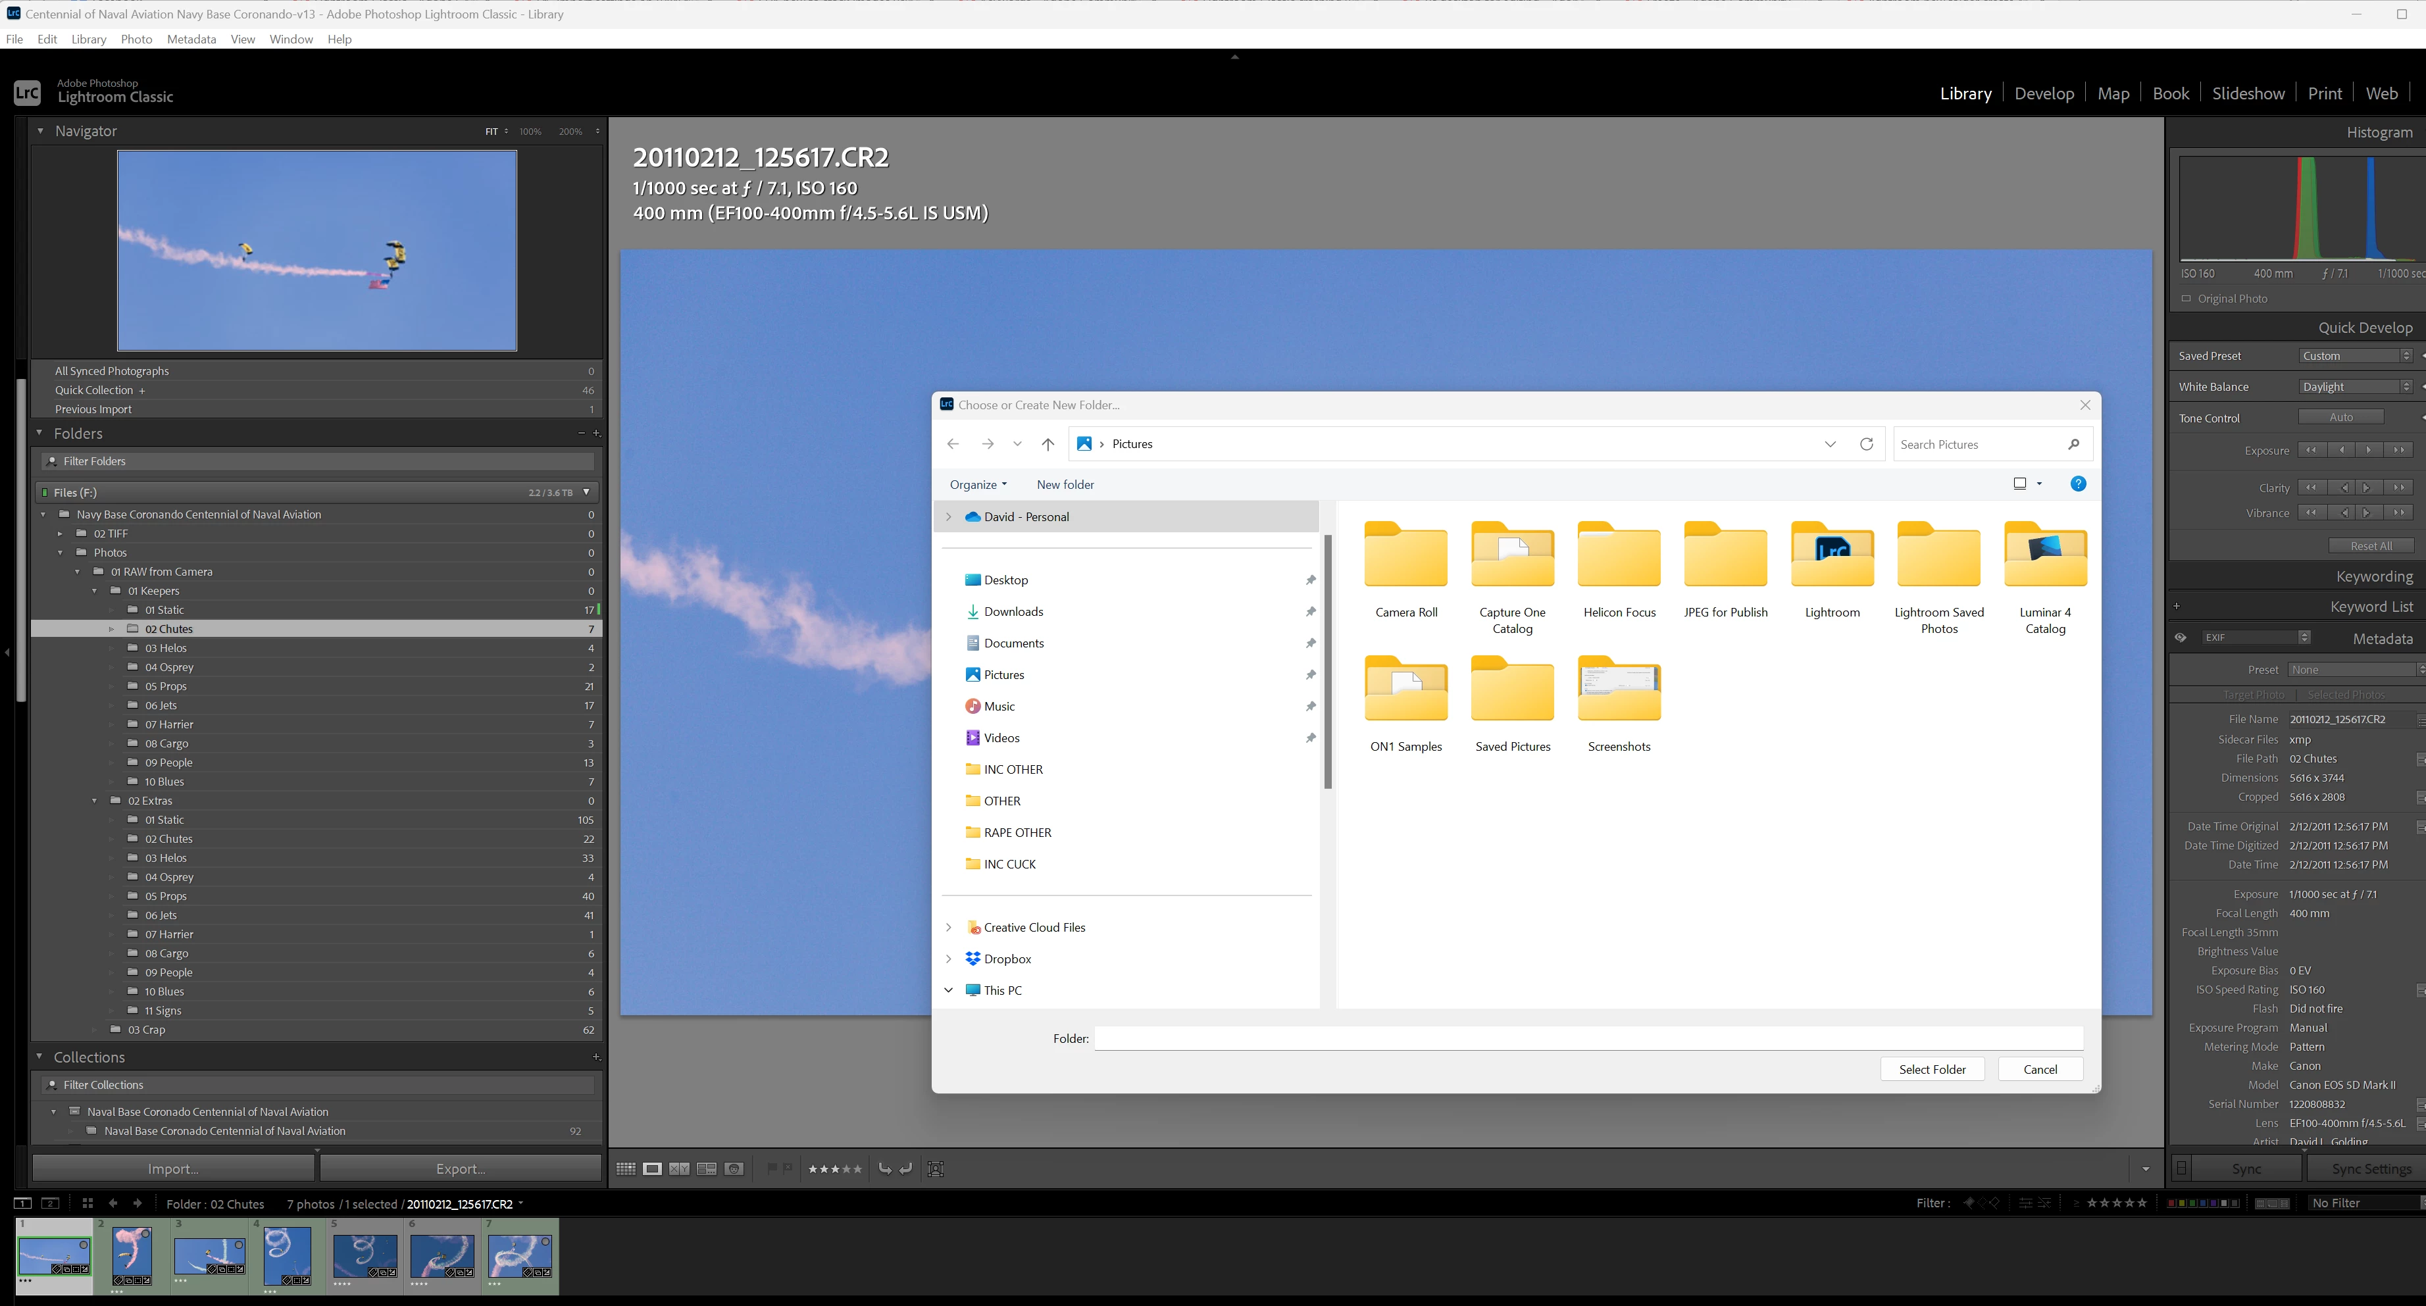Viewport: 2426px width, 1306px height.
Task: Filter by red color label
Action: 2172,1203
